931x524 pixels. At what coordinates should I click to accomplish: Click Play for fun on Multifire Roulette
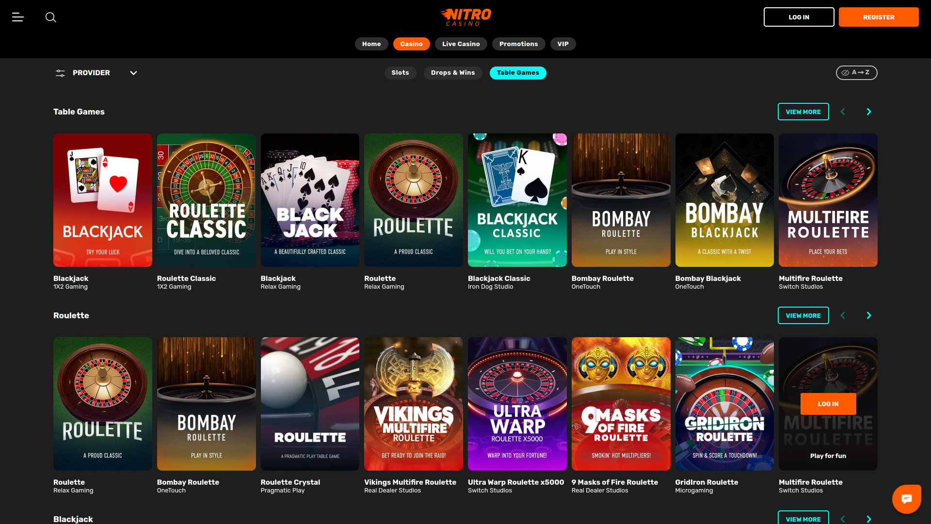[828, 456]
